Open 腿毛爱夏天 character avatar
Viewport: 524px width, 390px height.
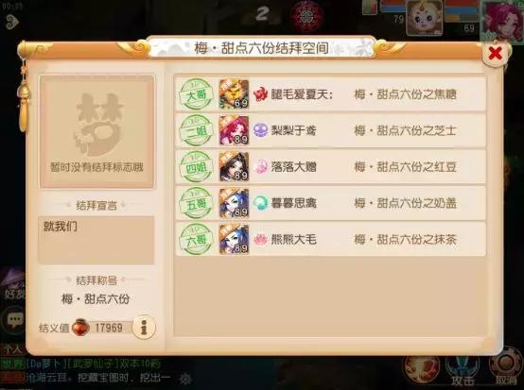click(234, 94)
